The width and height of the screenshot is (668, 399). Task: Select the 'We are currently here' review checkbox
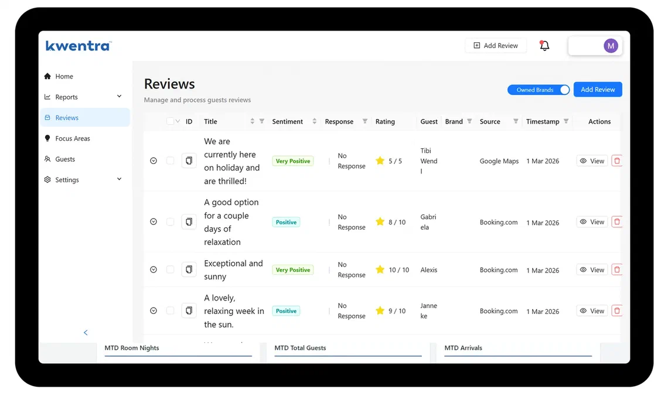[170, 161]
